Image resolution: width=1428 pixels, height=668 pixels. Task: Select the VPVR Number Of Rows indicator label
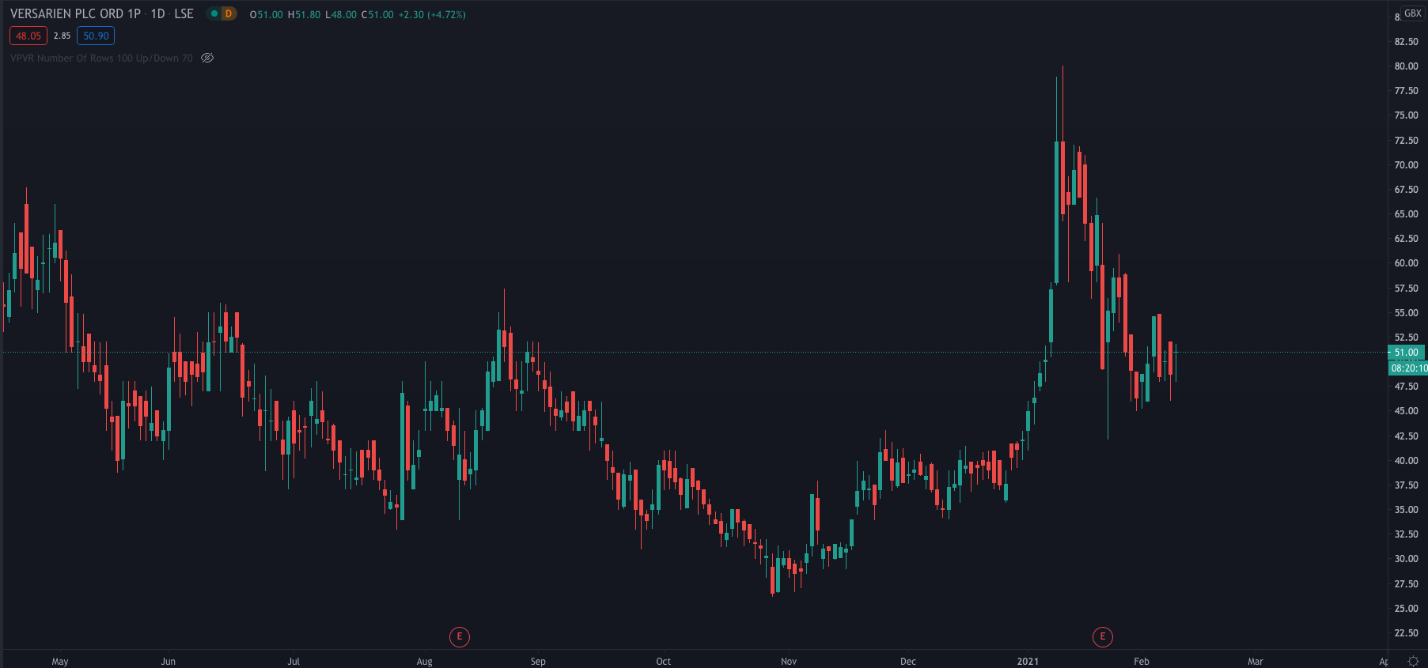[101, 58]
